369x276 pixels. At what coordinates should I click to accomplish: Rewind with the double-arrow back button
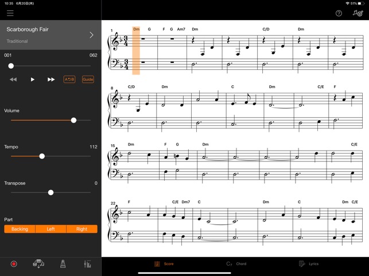(x=13, y=80)
